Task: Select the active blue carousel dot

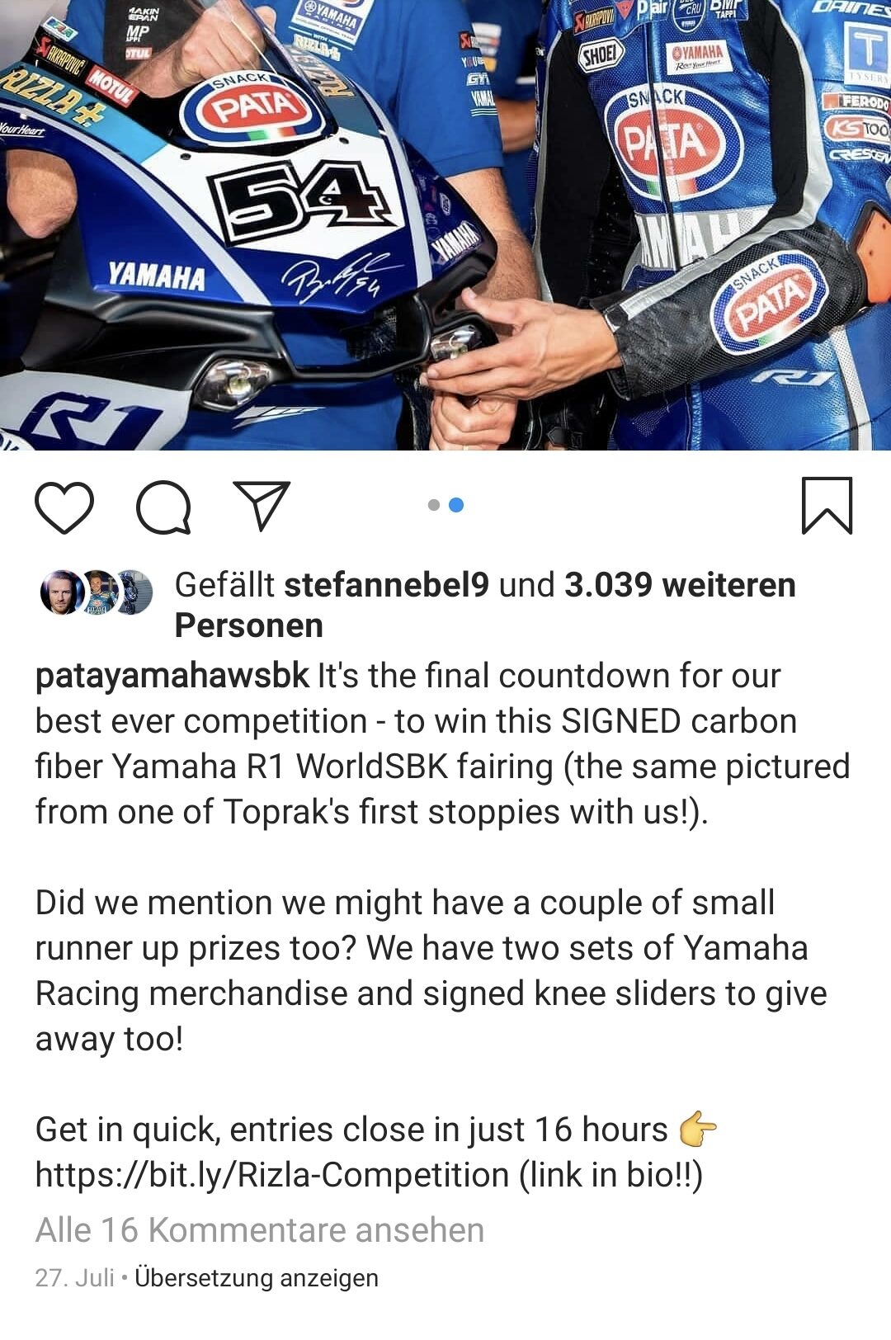Action: click(456, 505)
